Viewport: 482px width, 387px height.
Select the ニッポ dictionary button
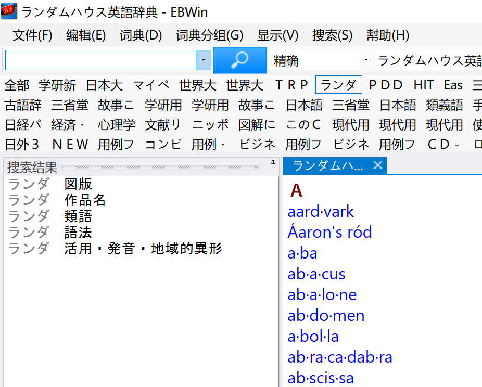210,125
